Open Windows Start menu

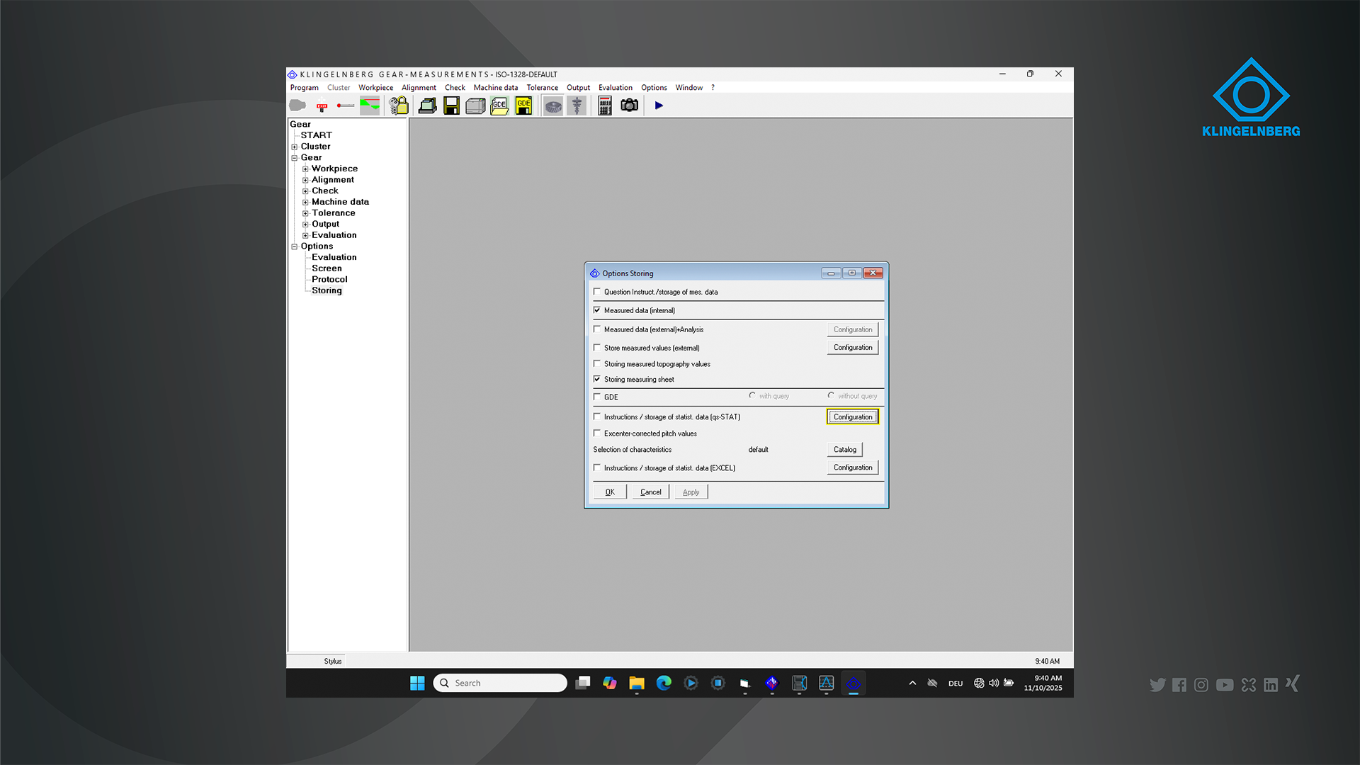pos(417,683)
